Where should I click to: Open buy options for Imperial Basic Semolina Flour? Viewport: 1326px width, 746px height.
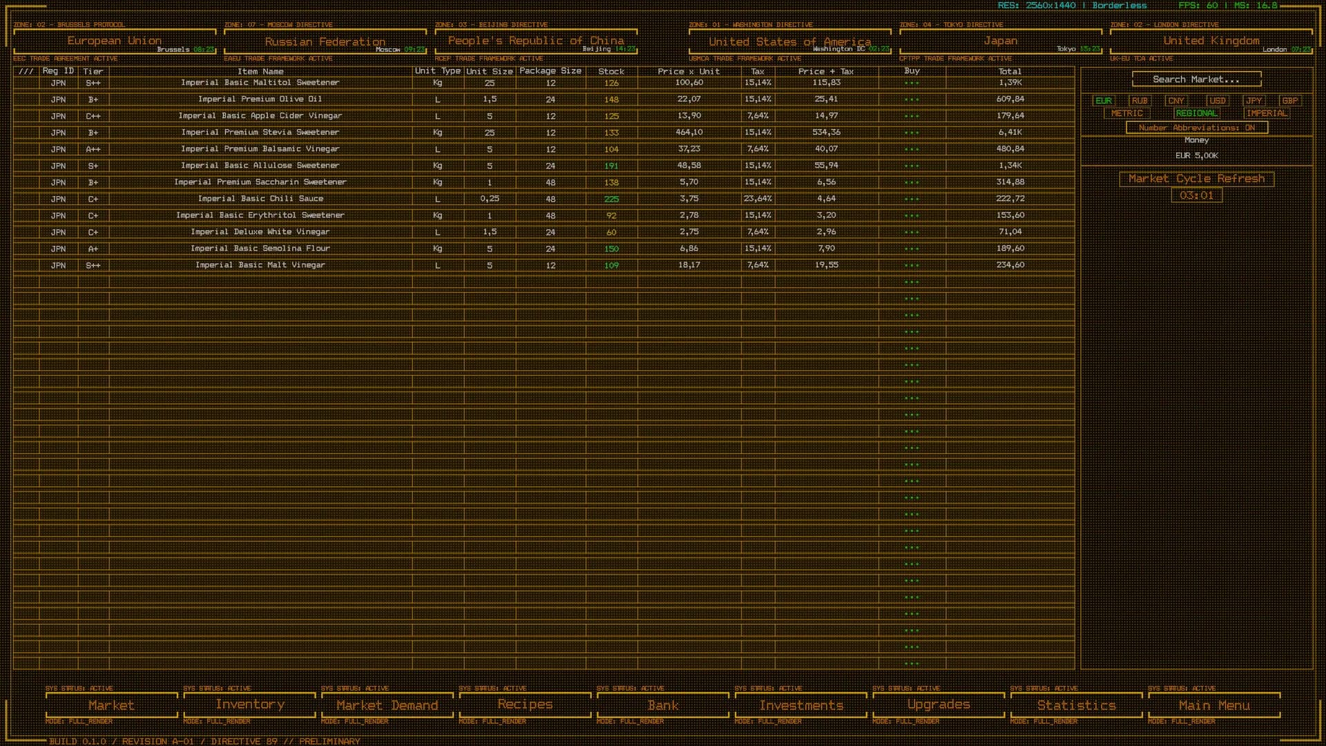912,249
